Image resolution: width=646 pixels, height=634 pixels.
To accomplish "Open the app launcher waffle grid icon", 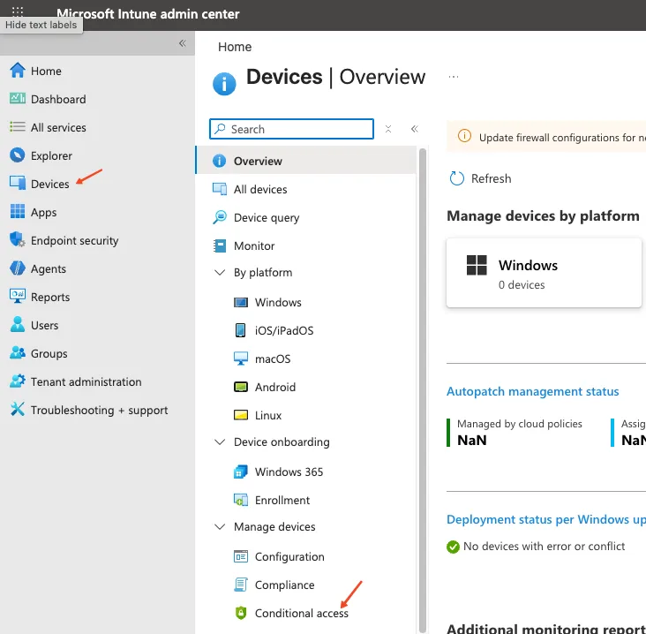I will tap(18, 11).
